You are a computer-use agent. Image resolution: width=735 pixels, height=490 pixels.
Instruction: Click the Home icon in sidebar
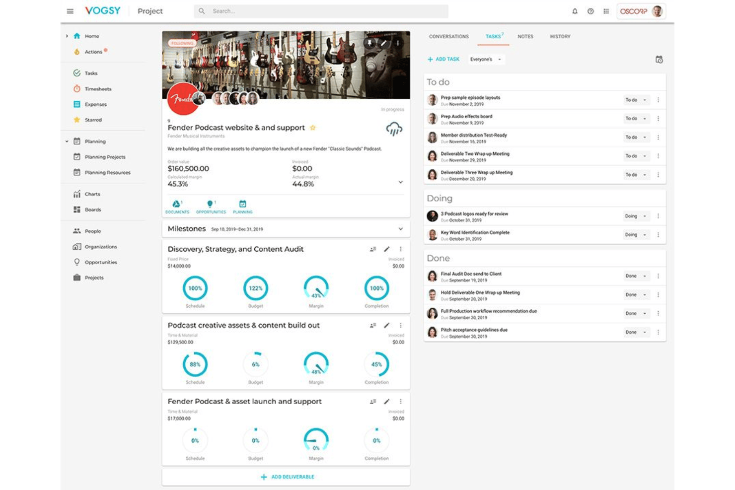[x=77, y=36]
